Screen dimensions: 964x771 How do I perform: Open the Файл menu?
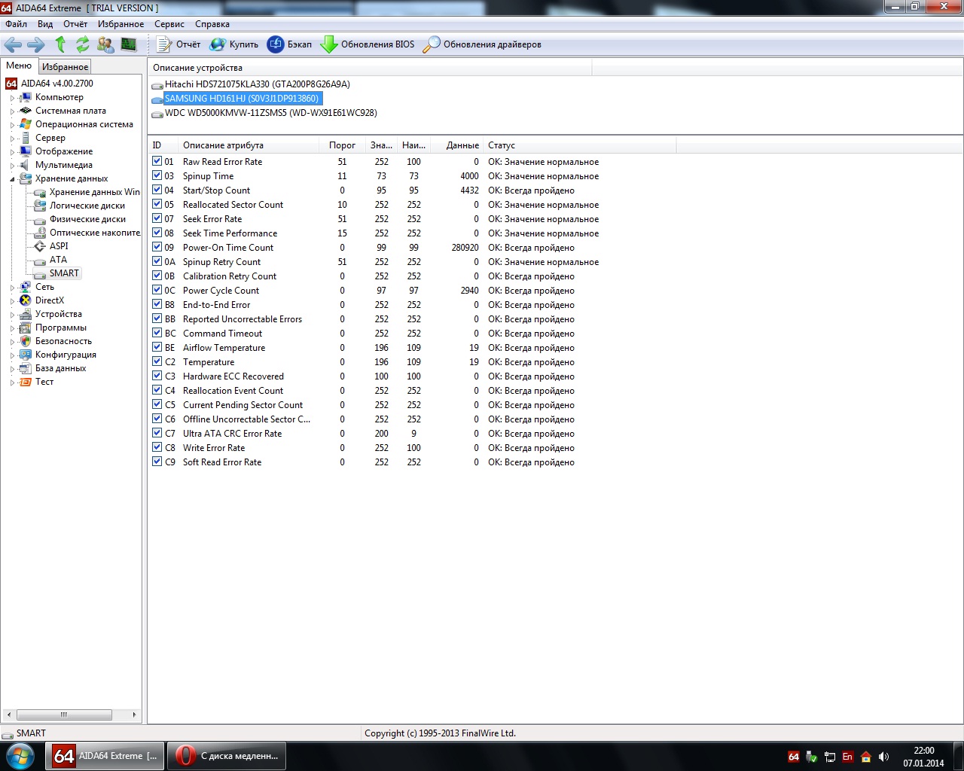pyautogui.click(x=16, y=24)
